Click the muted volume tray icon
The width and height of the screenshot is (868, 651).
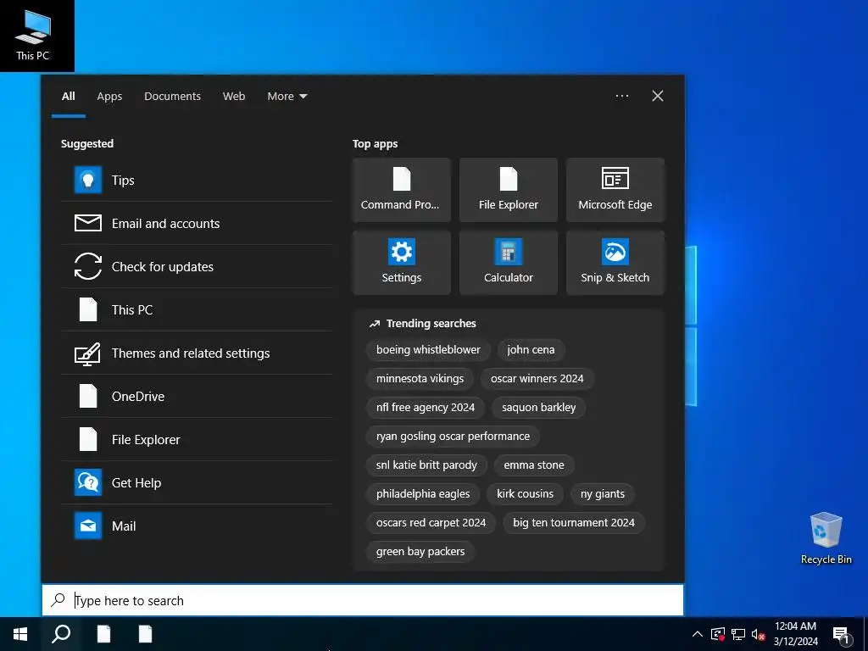click(758, 634)
